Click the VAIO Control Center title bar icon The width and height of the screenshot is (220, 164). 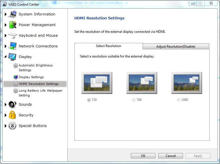point(5,4)
